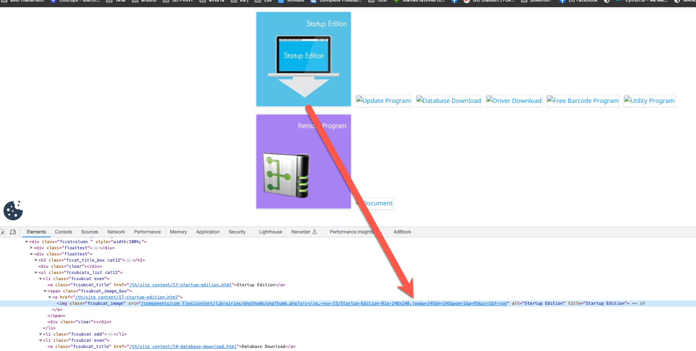
Task: Open the Facebook bookmark favicon
Action: coord(562,1)
